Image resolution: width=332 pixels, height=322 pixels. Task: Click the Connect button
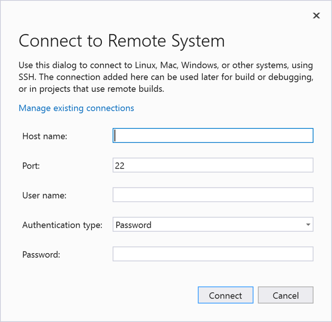coord(226,295)
